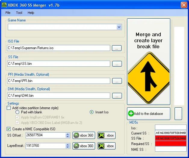Screen dimensions: 189x158
Task: Toggle Apply ImgBurn COBRAMB1 fix checkbox
Action: click(17, 117)
